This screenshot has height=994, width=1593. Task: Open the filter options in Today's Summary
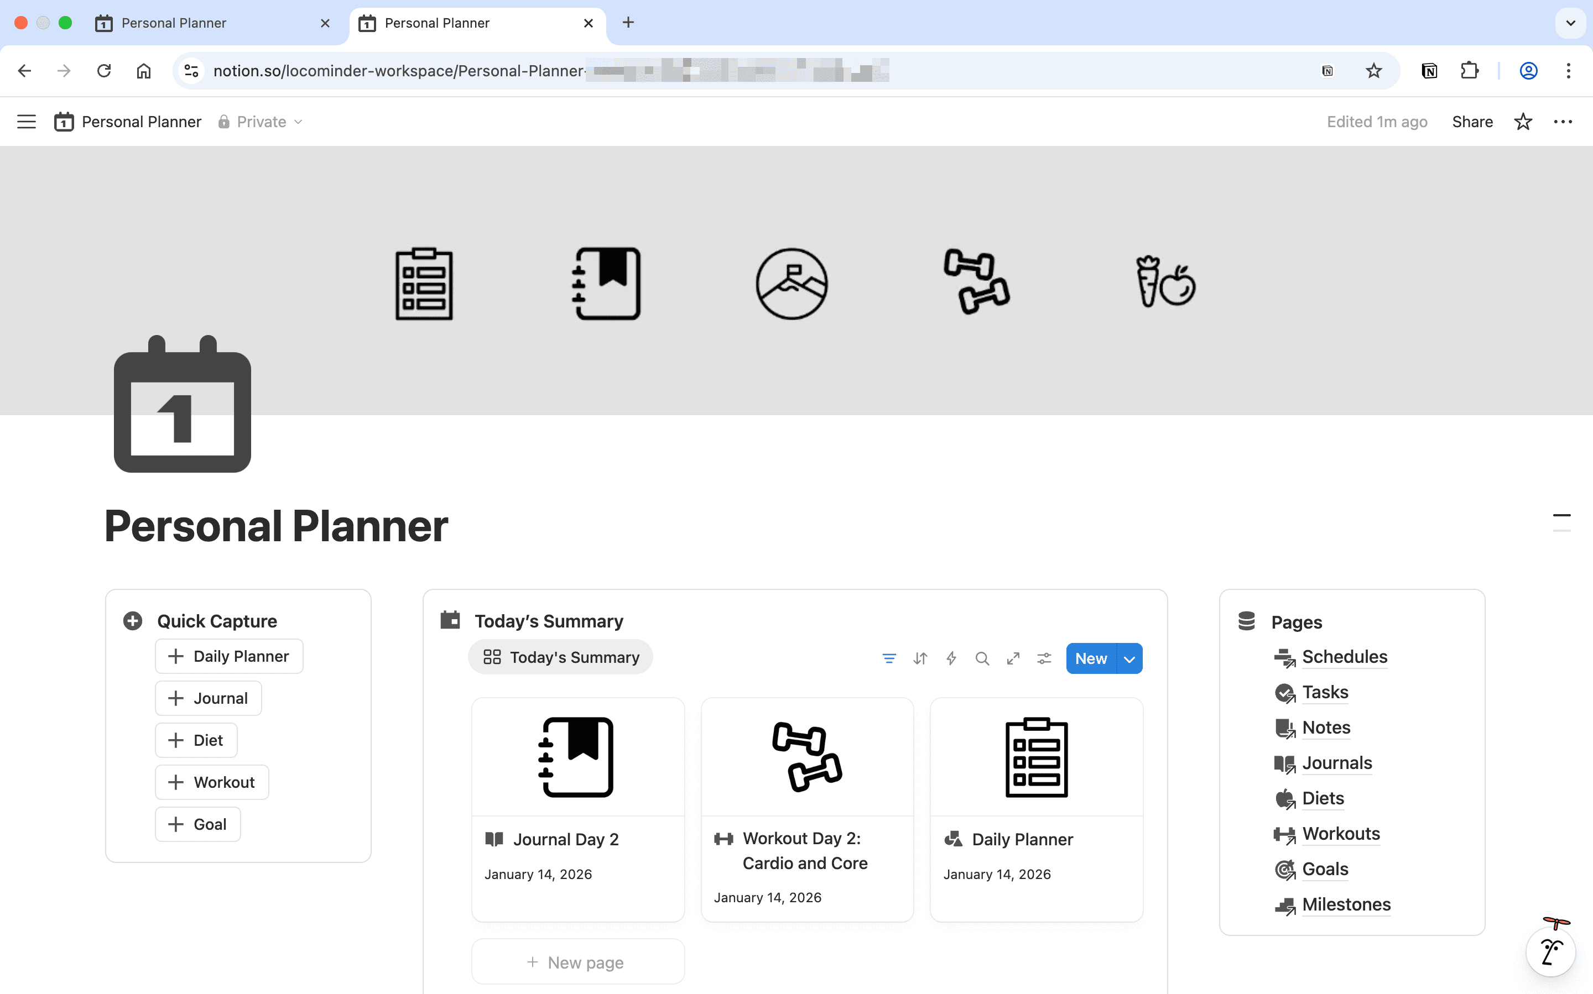[888, 658]
